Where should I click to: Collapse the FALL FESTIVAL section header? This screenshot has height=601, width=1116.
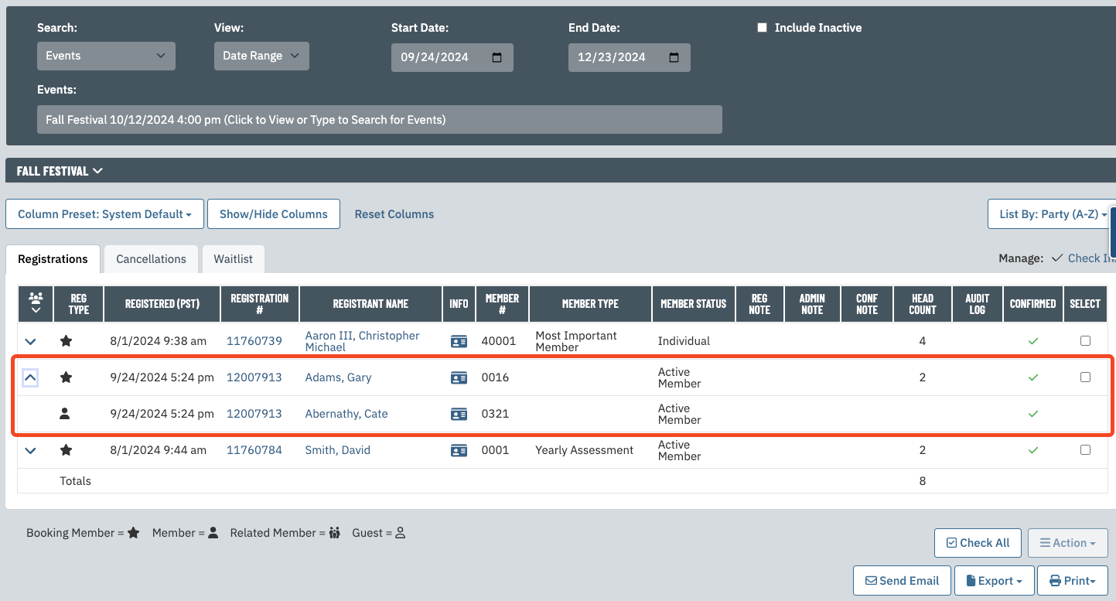pyautogui.click(x=60, y=171)
